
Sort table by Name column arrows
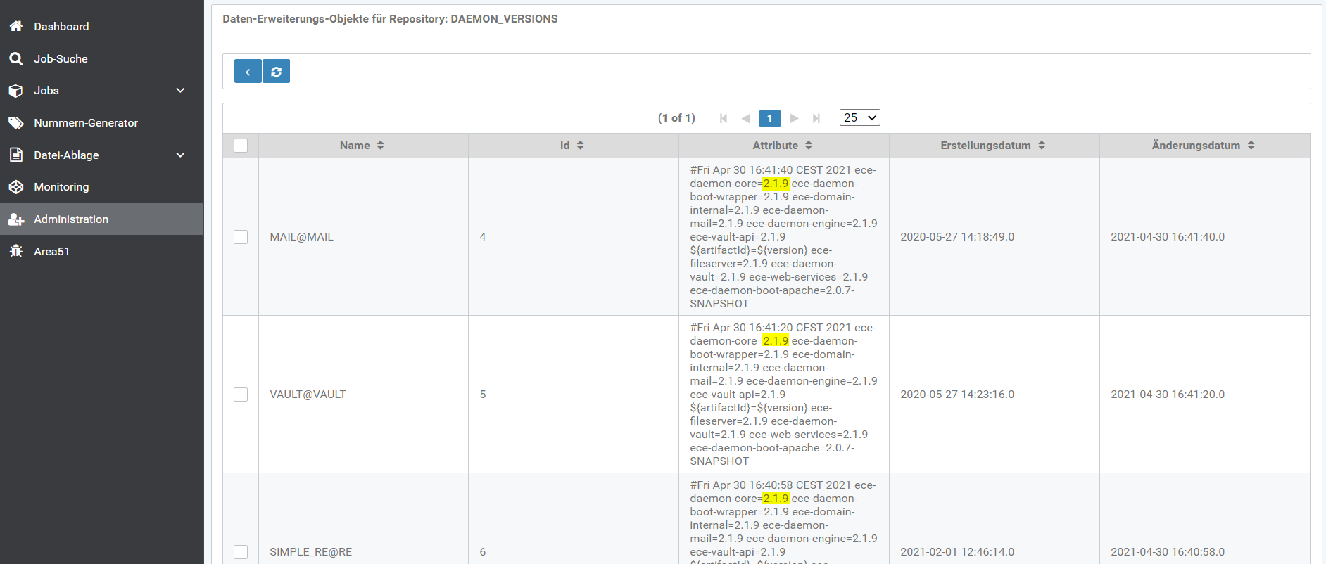point(381,146)
